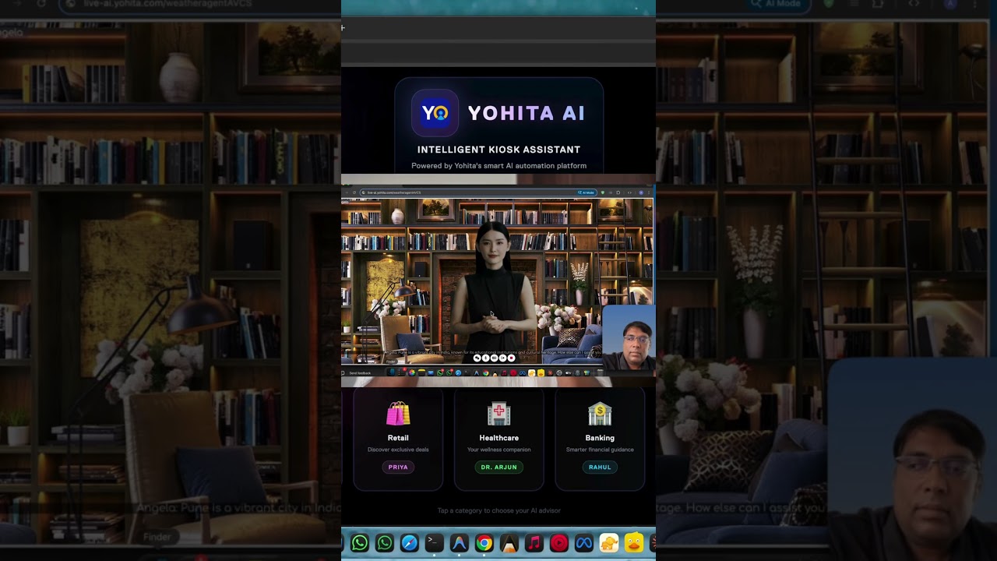This screenshot has height=561, width=997.
Task: Open the rainbow arc app in dock
Action: coord(460,543)
